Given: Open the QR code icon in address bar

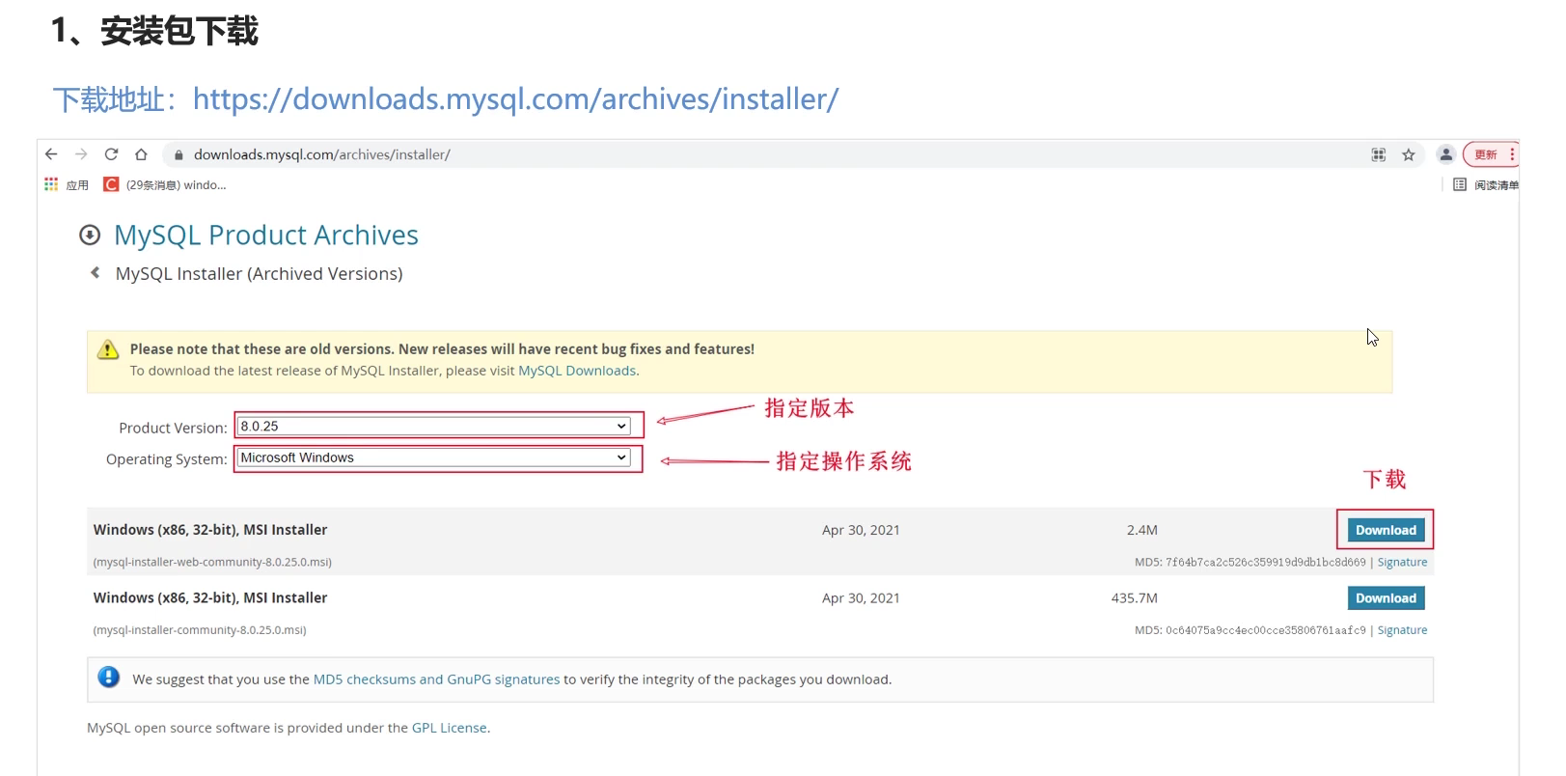Looking at the screenshot, I should [1379, 154].
